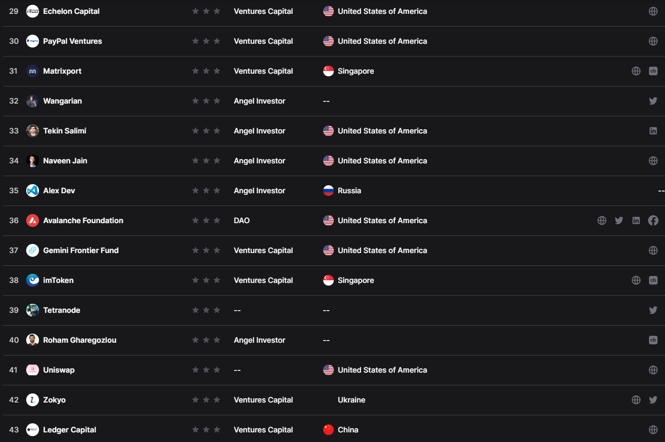665x442 pixels.
Task: Open PayPal Ventures website globe icon
Action: (x=653, y=41)
